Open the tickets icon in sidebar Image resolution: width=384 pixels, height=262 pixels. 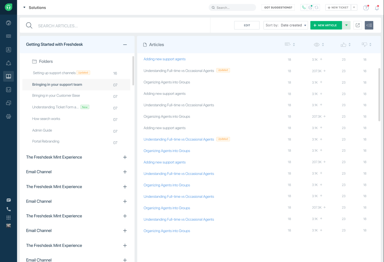(x=9, y=36)
